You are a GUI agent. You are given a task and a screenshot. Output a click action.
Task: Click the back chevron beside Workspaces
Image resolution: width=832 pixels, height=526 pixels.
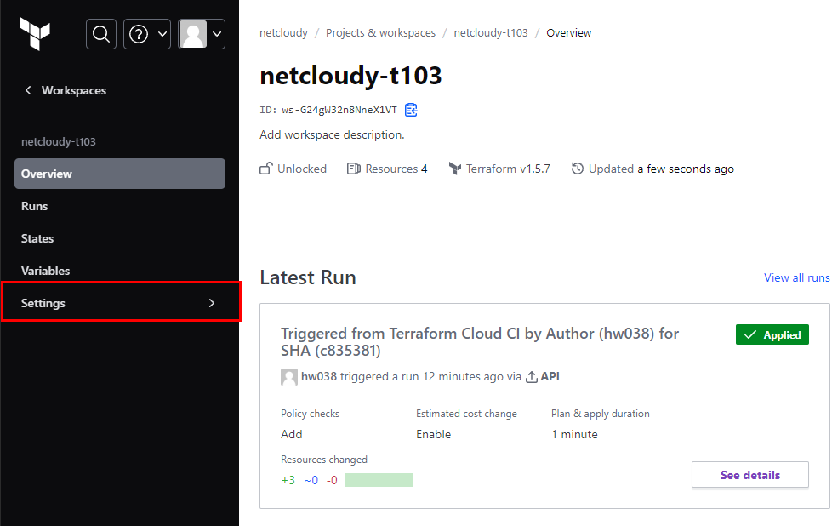pos(28,90)
